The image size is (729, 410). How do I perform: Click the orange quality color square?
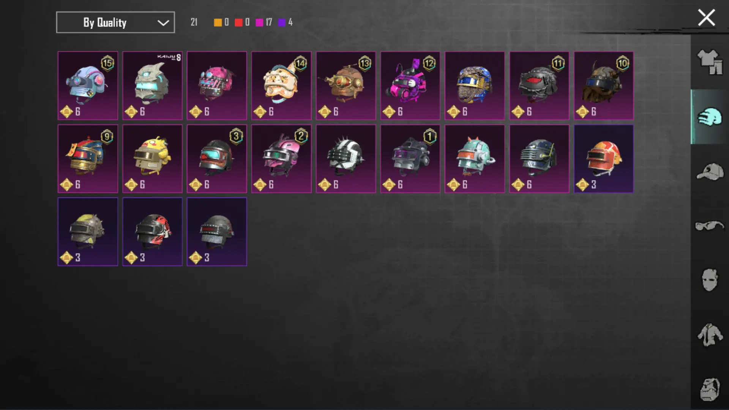click(x=218, y=22)
